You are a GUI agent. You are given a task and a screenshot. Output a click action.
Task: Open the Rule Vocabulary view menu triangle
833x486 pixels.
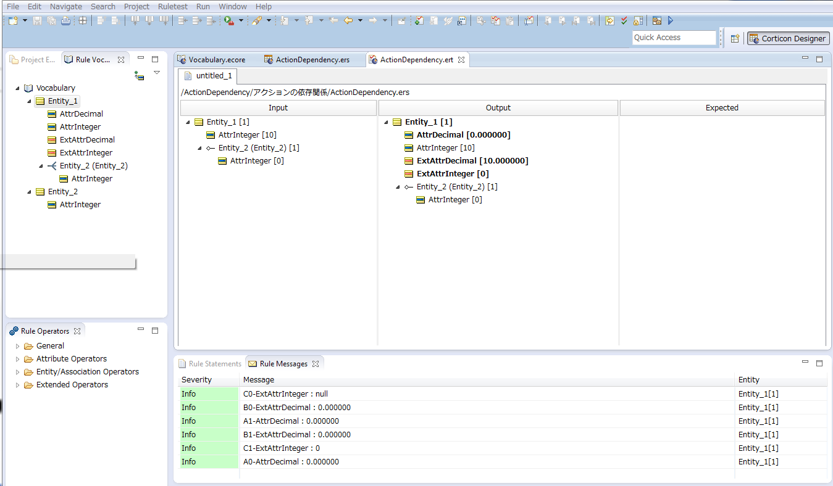[x=157, y=73]
